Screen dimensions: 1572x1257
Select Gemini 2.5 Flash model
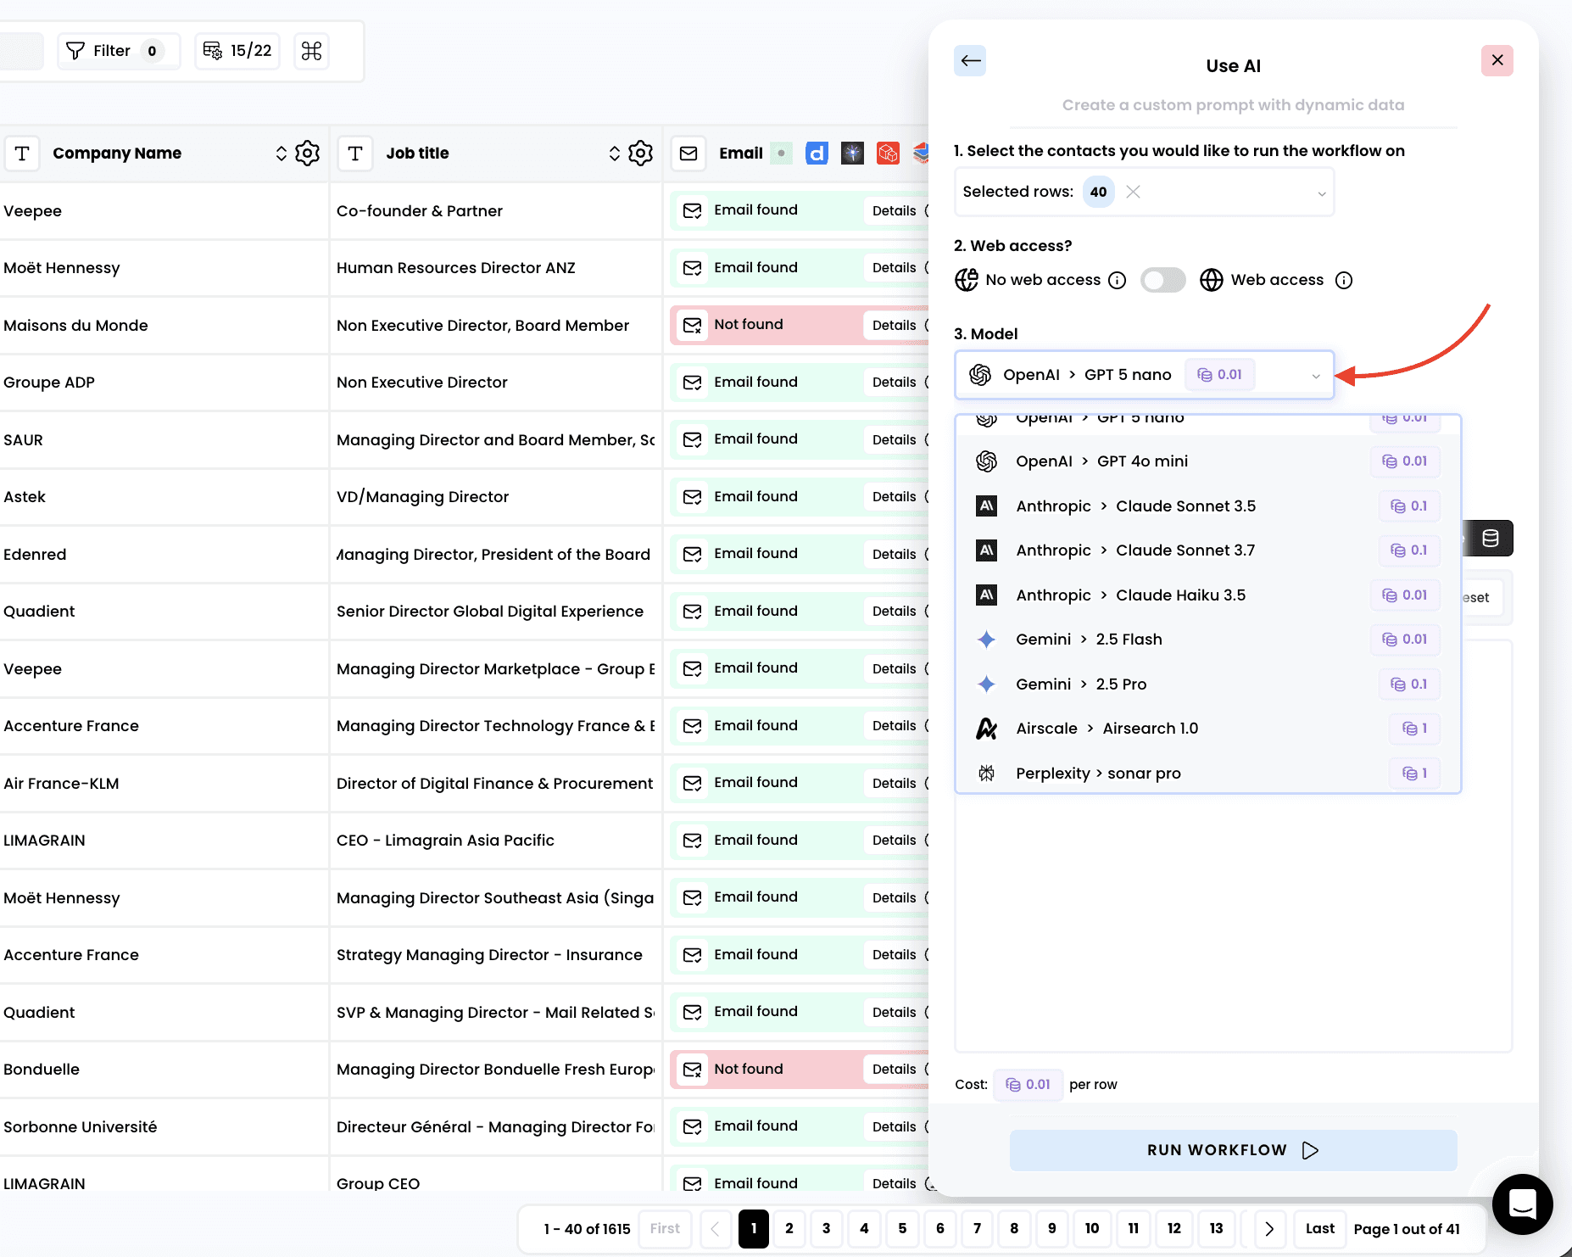coord(1207,640)
